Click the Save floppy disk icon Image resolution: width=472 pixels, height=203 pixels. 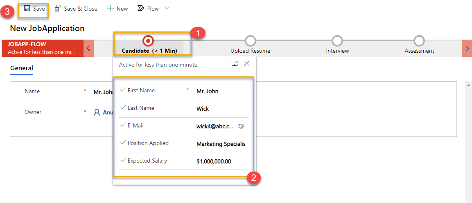click(x=27, y=9)
